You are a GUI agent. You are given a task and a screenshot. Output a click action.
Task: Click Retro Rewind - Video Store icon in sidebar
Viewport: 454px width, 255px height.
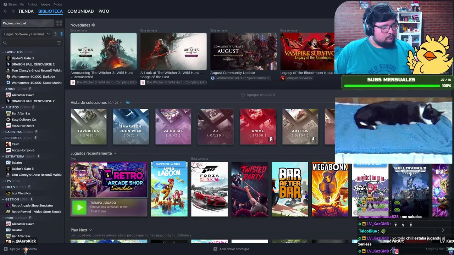[8, 212]
